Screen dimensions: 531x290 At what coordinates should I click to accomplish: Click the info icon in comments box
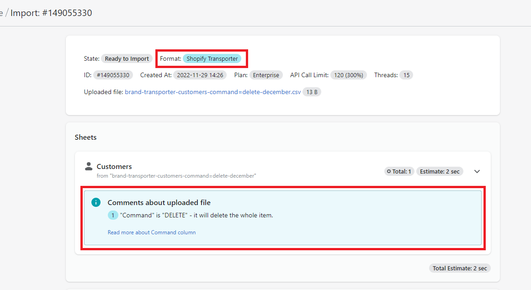(x=96, y=202)
